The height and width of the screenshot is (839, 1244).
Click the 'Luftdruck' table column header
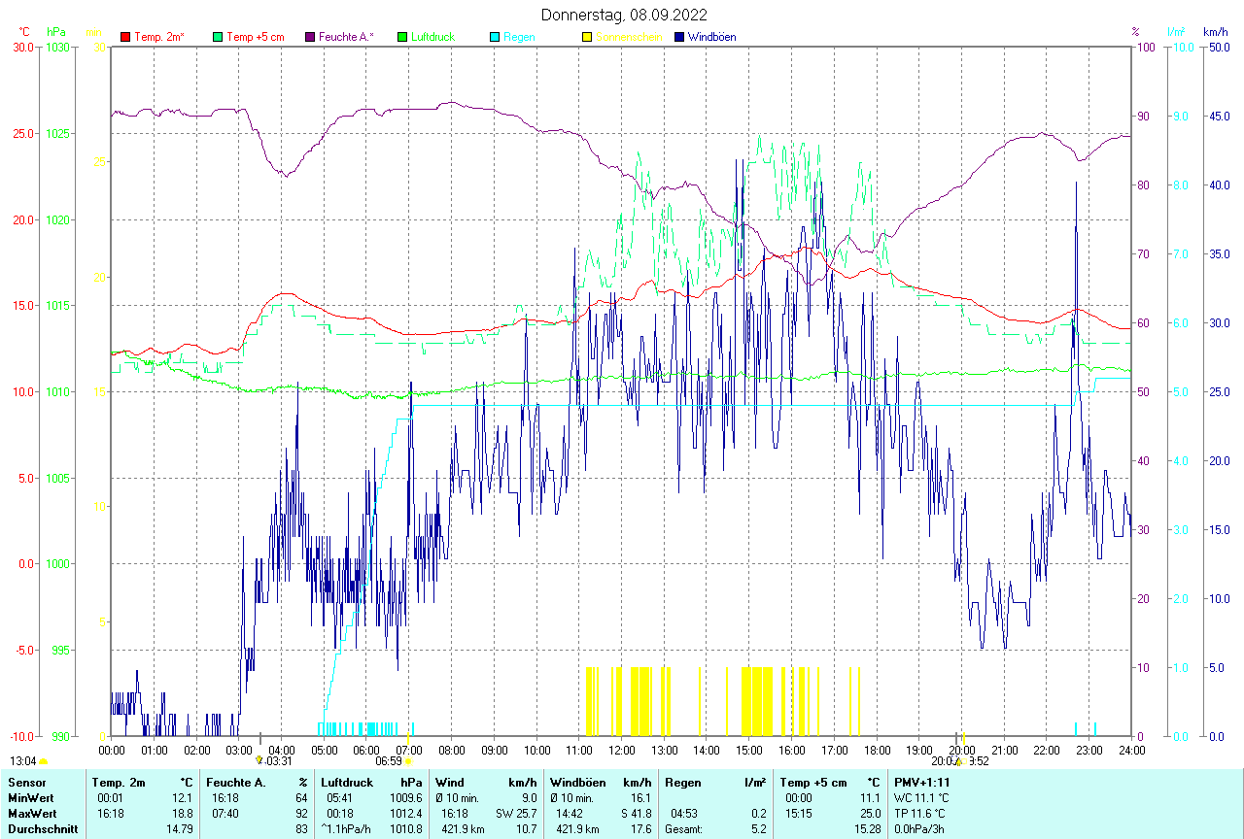coord(348,782)
